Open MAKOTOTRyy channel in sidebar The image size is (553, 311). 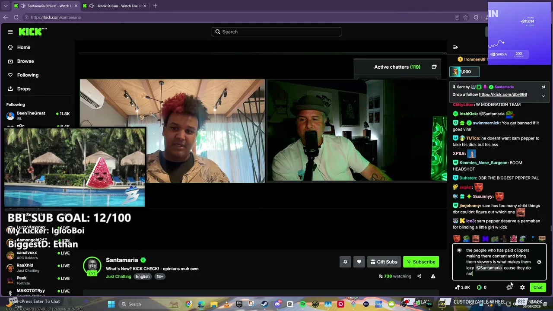tap(37, 292)
